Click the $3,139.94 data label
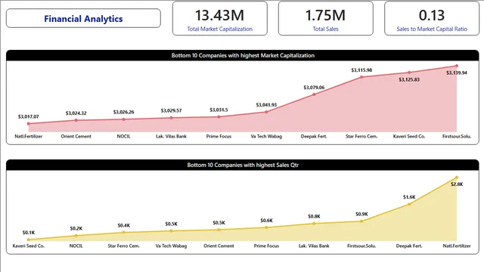This screenshot has height=272, width=484. pyautogui.click(x=457, y=73)
